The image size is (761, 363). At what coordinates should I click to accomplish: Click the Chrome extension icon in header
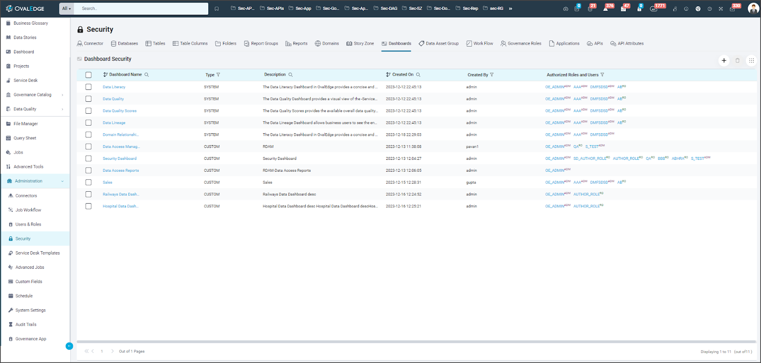pyautogui.click(x=698, y=9)
